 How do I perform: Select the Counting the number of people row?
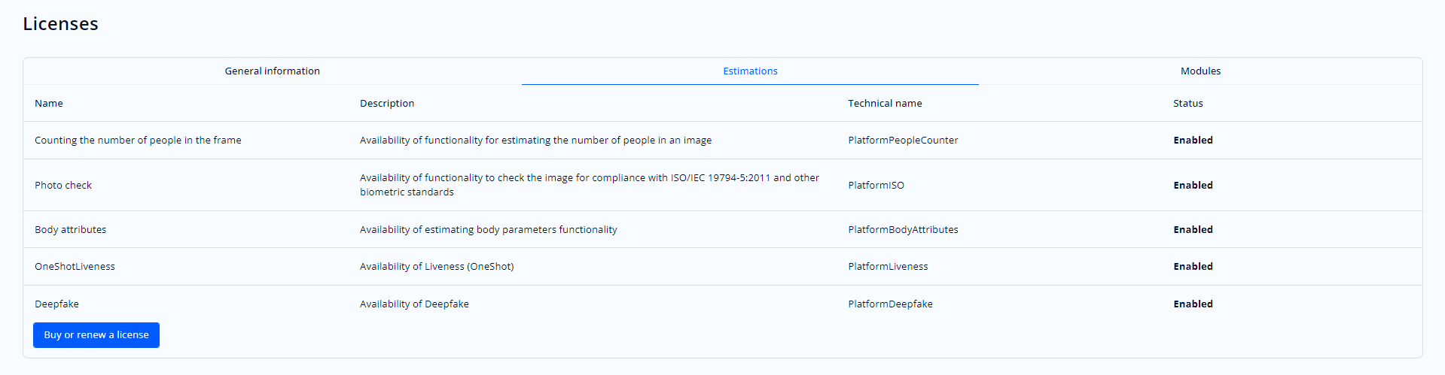pyautogui.click(x=138, y=141)
